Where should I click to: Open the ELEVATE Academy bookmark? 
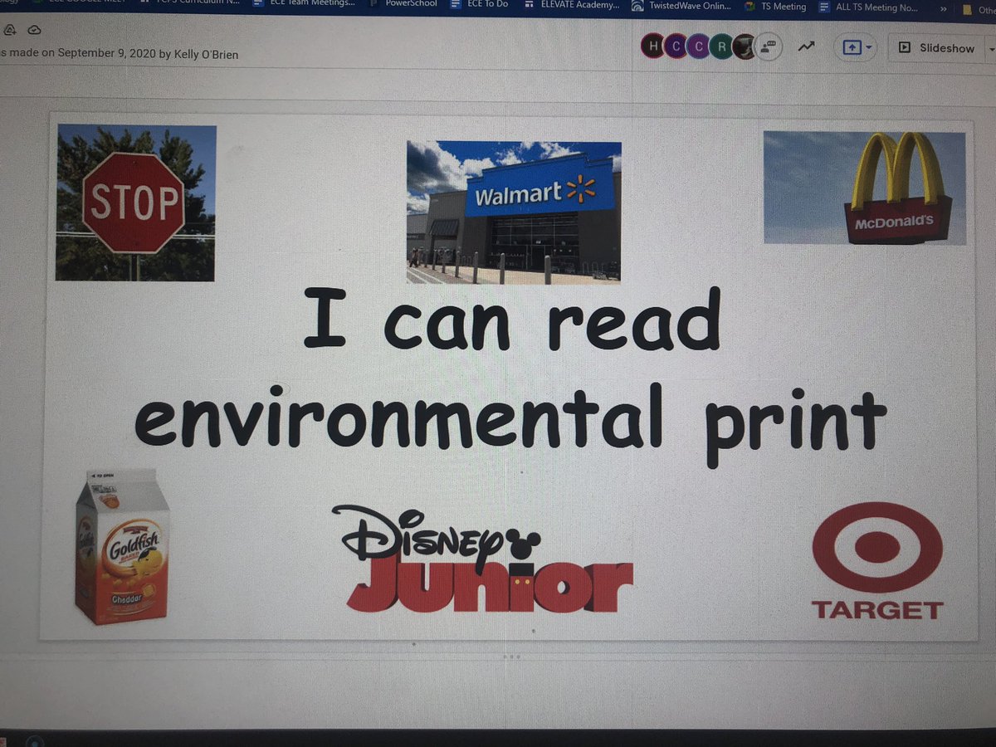point(571,4)
